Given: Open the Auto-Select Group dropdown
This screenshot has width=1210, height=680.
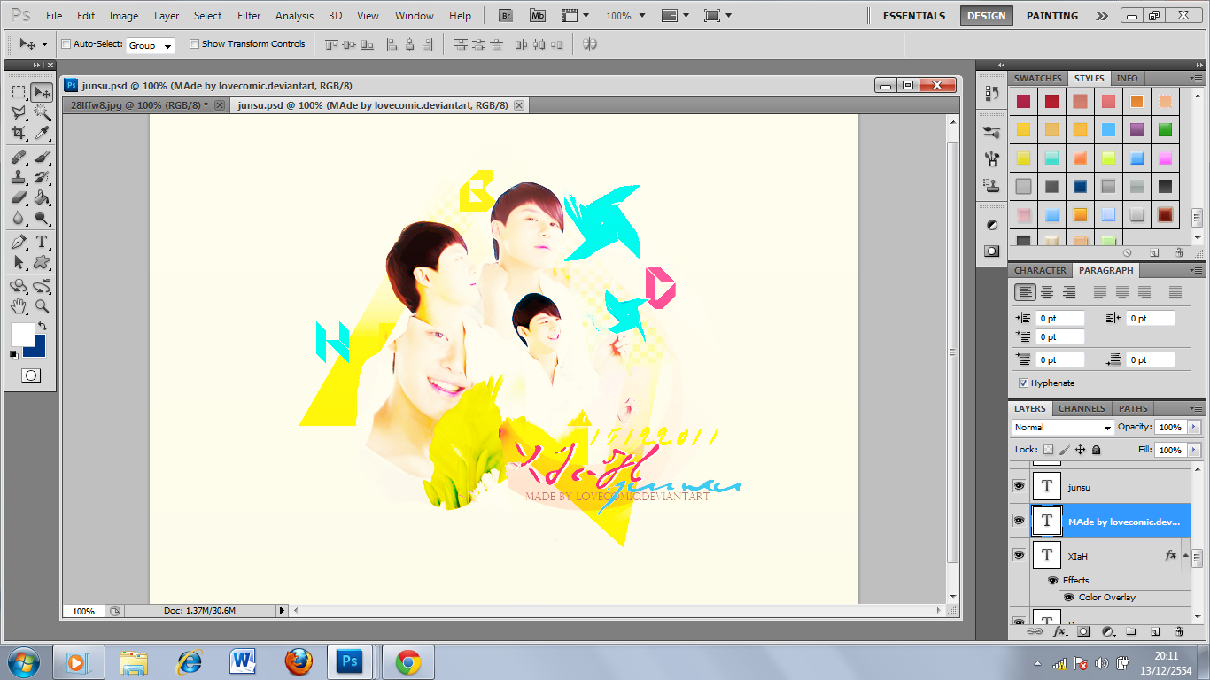Looking at the screenshot, I should point(151,45).
